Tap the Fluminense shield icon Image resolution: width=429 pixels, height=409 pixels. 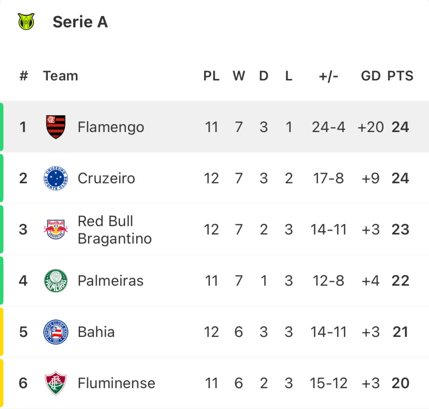(x=56, y=383)
